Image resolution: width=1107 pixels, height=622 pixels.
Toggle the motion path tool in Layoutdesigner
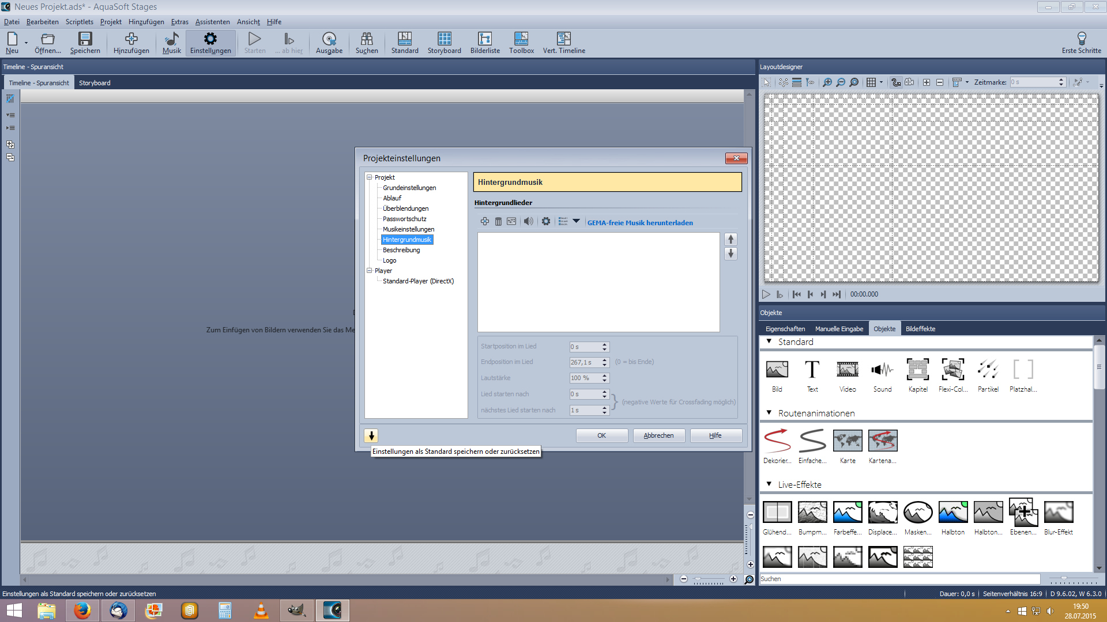tap(895, 82)
